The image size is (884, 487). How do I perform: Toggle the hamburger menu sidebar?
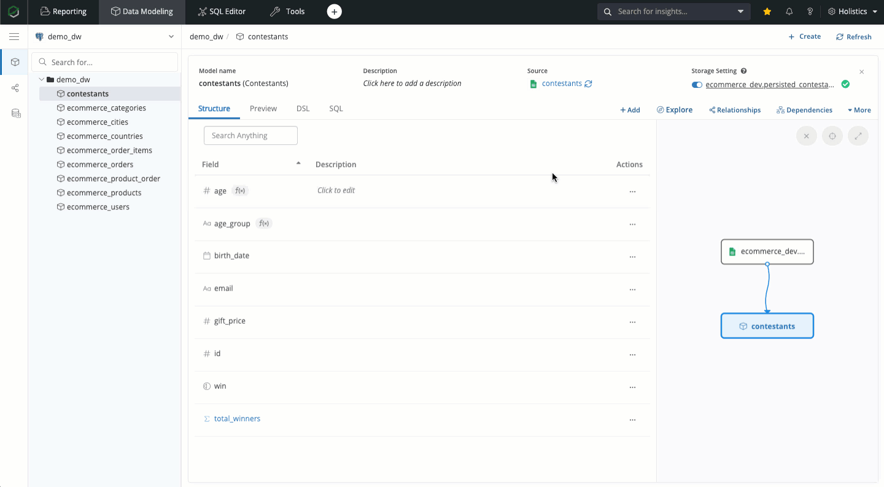(14, 37)
